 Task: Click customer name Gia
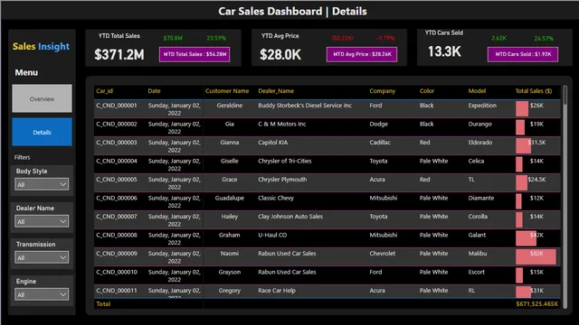[x=229, y=124]
